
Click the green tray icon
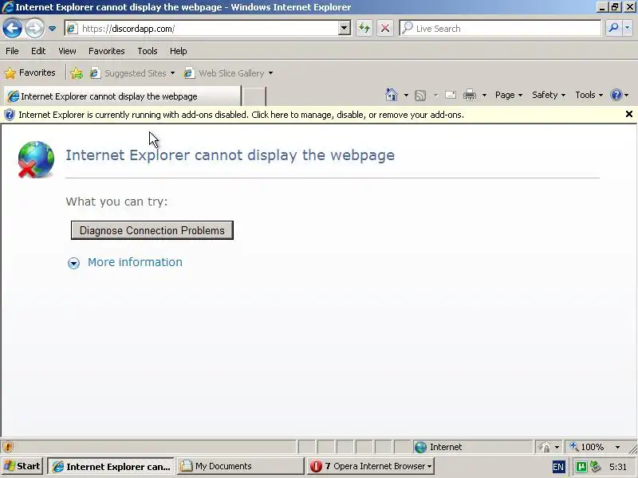coord(582,467)
